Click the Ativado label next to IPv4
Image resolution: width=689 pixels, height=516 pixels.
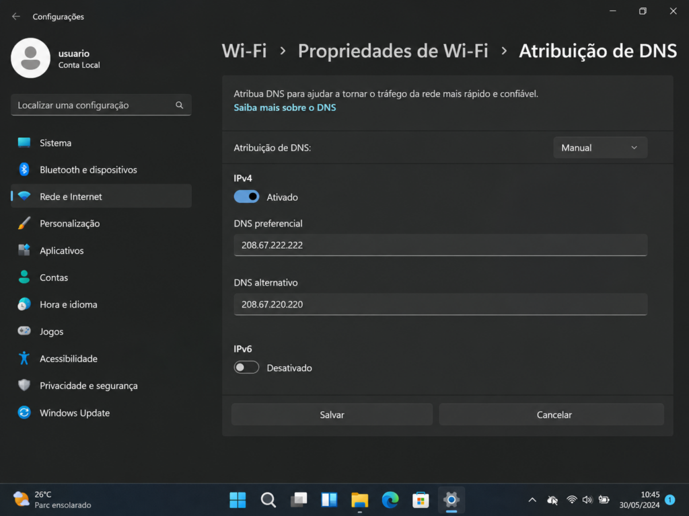click(x=282, y=197)
